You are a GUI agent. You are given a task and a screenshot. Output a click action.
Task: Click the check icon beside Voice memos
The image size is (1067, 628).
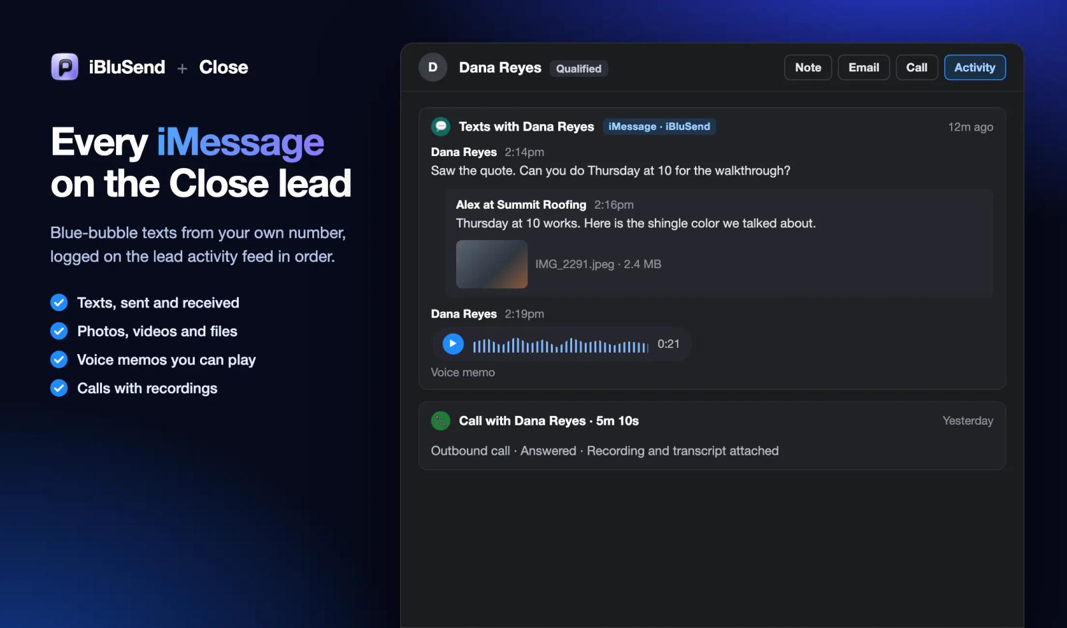[x=59, y=360]
